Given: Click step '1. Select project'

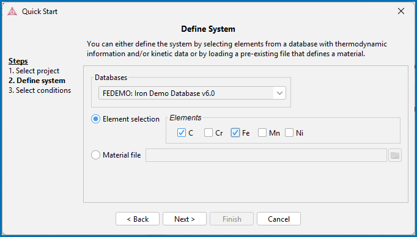Looking at the screenshot, I should tap(34, 71).
